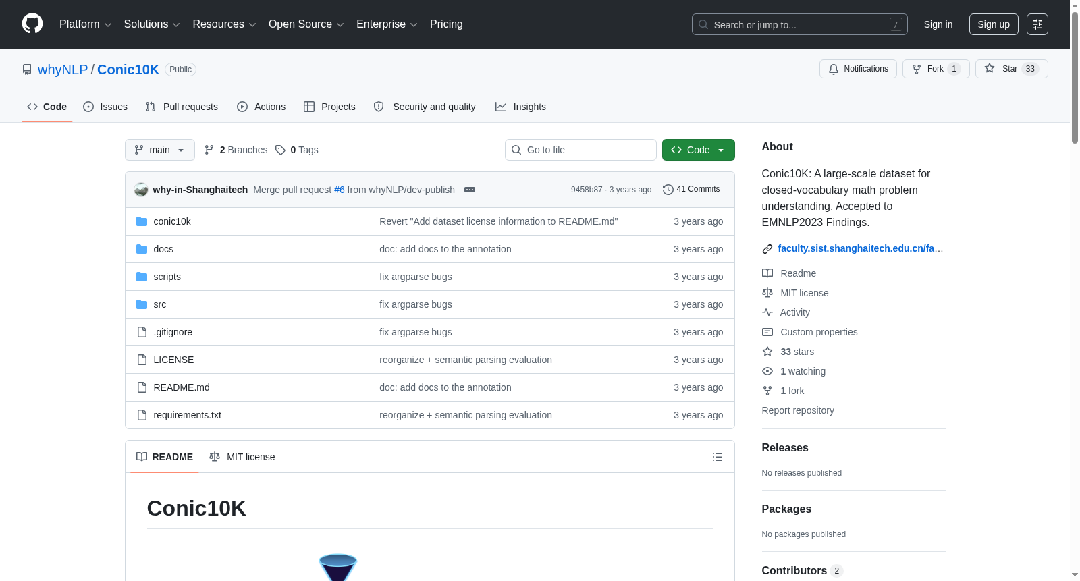Viewport: 1080px width, 581px height.
Task: Open the Security and quality tab
Action: coord(425,107)
